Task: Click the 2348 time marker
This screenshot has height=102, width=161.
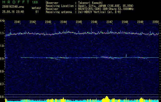Action: [x=125, y=22]
